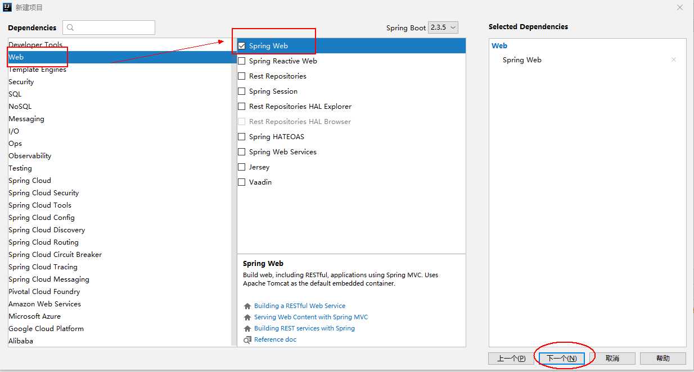Close the new project dialog
The image size is (694, 372).
coord(680,7)
